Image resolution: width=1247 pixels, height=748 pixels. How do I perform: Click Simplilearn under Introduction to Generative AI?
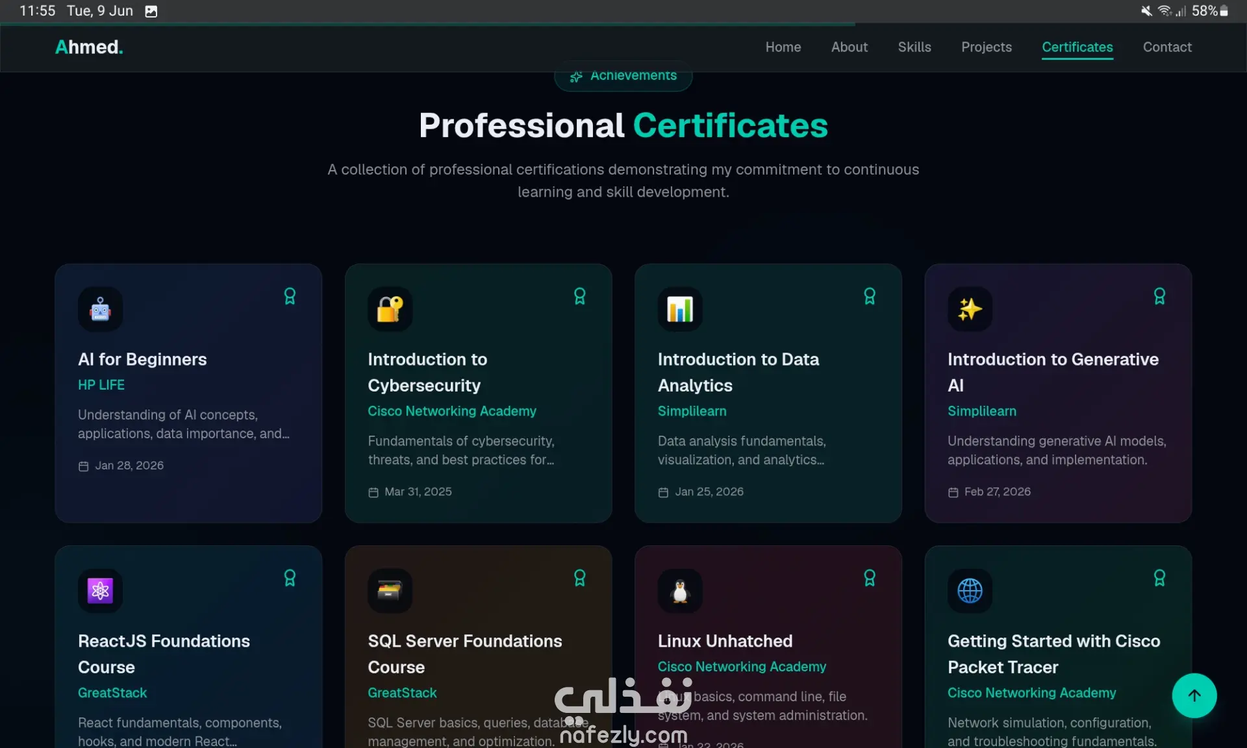(981, 411)
